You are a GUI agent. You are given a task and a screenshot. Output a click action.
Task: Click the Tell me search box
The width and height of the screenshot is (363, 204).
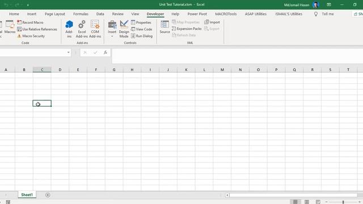click(328, 14)
